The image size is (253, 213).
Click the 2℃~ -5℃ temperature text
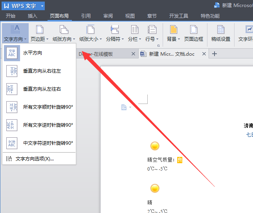[157, 211]
